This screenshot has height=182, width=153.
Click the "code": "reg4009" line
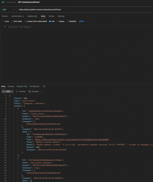[x=35, y=137]
